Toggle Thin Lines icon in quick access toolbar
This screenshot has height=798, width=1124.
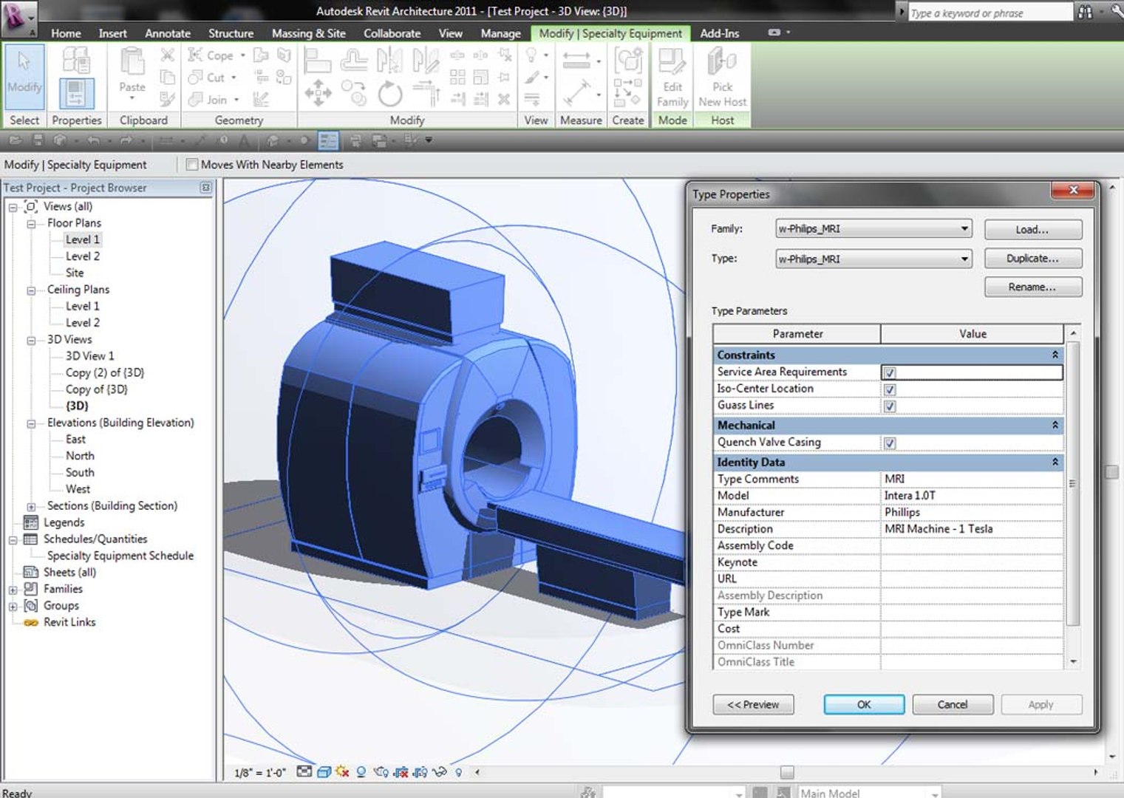pos(328,140)
